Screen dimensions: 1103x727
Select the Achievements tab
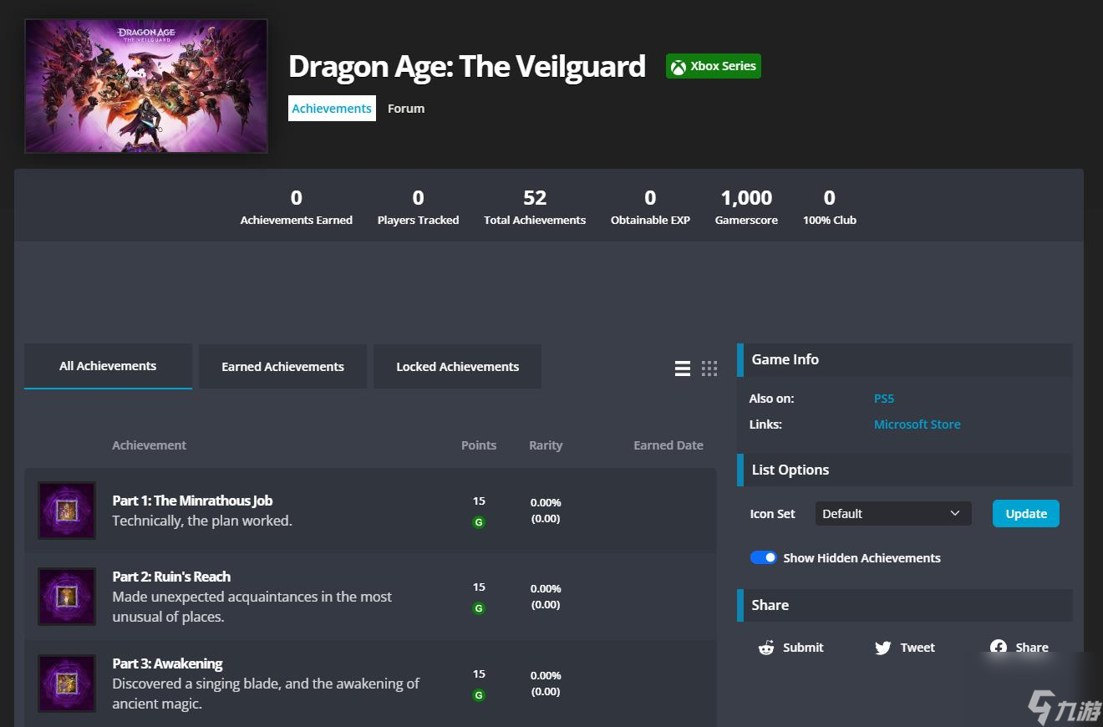pos(332,109)
